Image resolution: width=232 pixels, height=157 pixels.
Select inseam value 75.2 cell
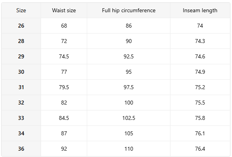tap(200, 87)
